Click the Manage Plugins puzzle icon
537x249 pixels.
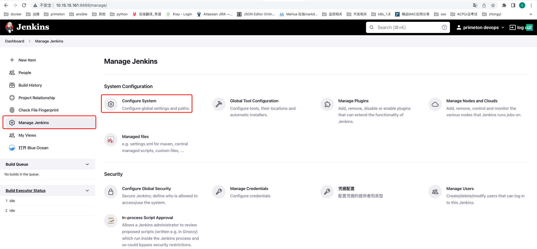pos(327,105)
